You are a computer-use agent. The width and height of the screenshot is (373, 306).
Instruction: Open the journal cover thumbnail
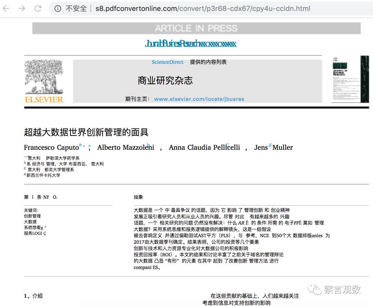click(350, 79)
